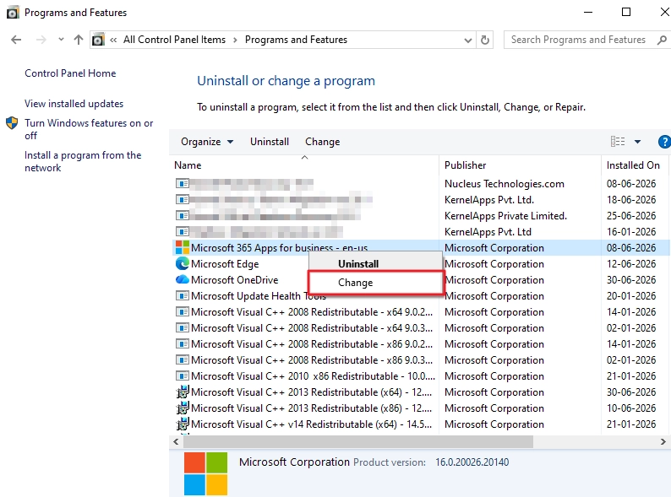Click Change in the toolbar
Viewport: 671px width, 497px height.
point(322,142)
